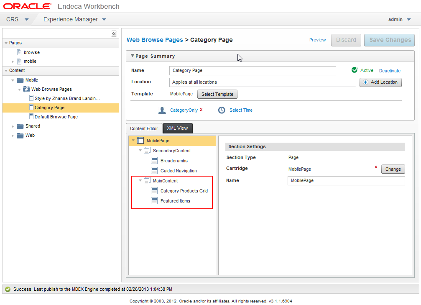This screenshot has width=421, height=305.
Task: Switch to the XML View tab
Action: [178, 128]
